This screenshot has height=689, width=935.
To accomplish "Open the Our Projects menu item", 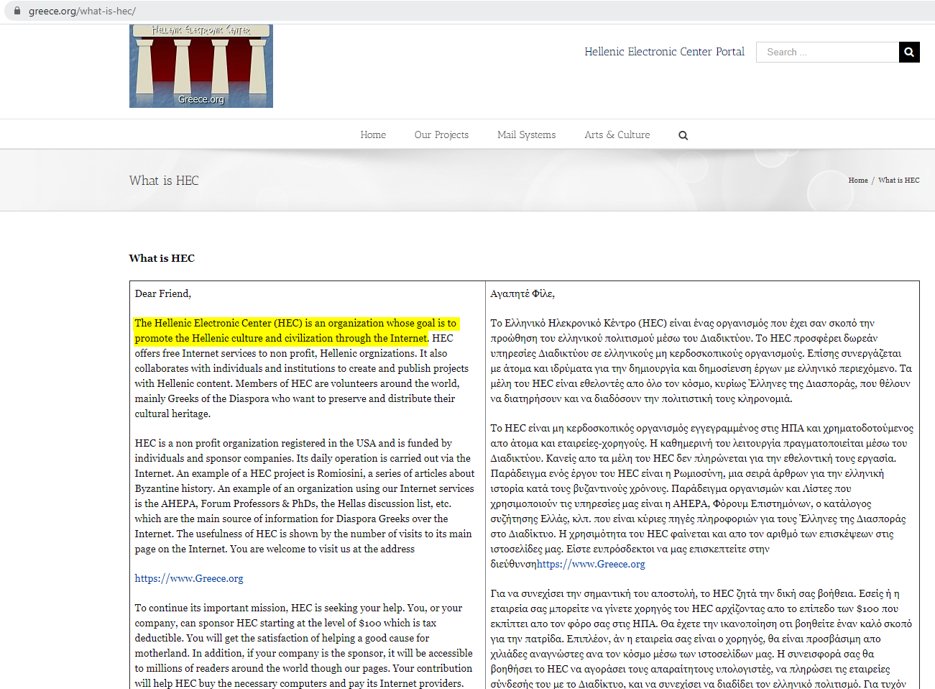I will pyautogui.click(x=441, y=134).
